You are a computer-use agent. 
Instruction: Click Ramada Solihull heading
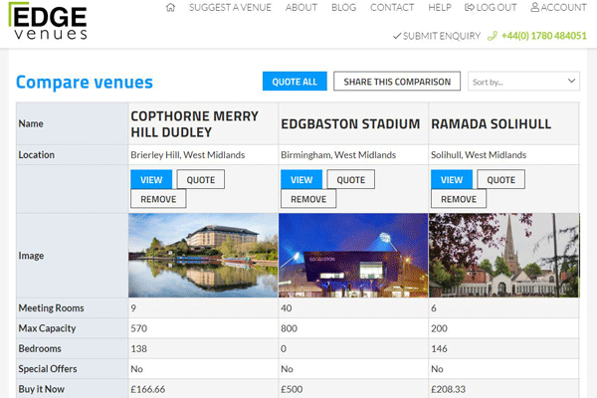click(491, 123)
